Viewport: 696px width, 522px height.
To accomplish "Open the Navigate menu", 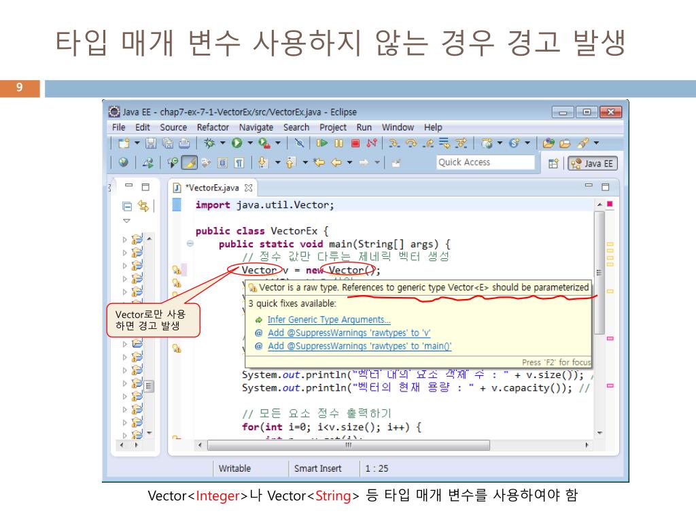I will (x=256, y=127).
